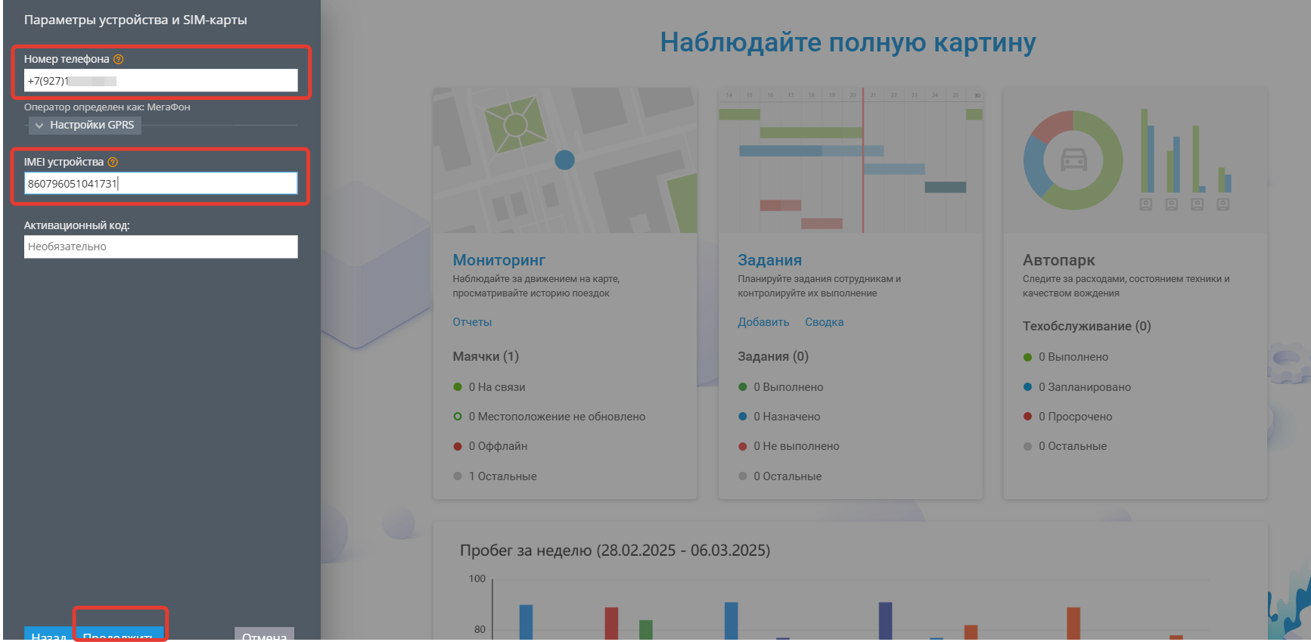1311x642 pixels.
Task: Click the help icon beside IMEI устройства
Action: point(113,162)
